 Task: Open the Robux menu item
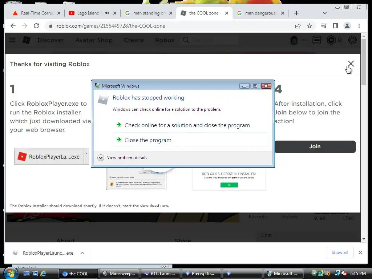[x=165, y=40]
